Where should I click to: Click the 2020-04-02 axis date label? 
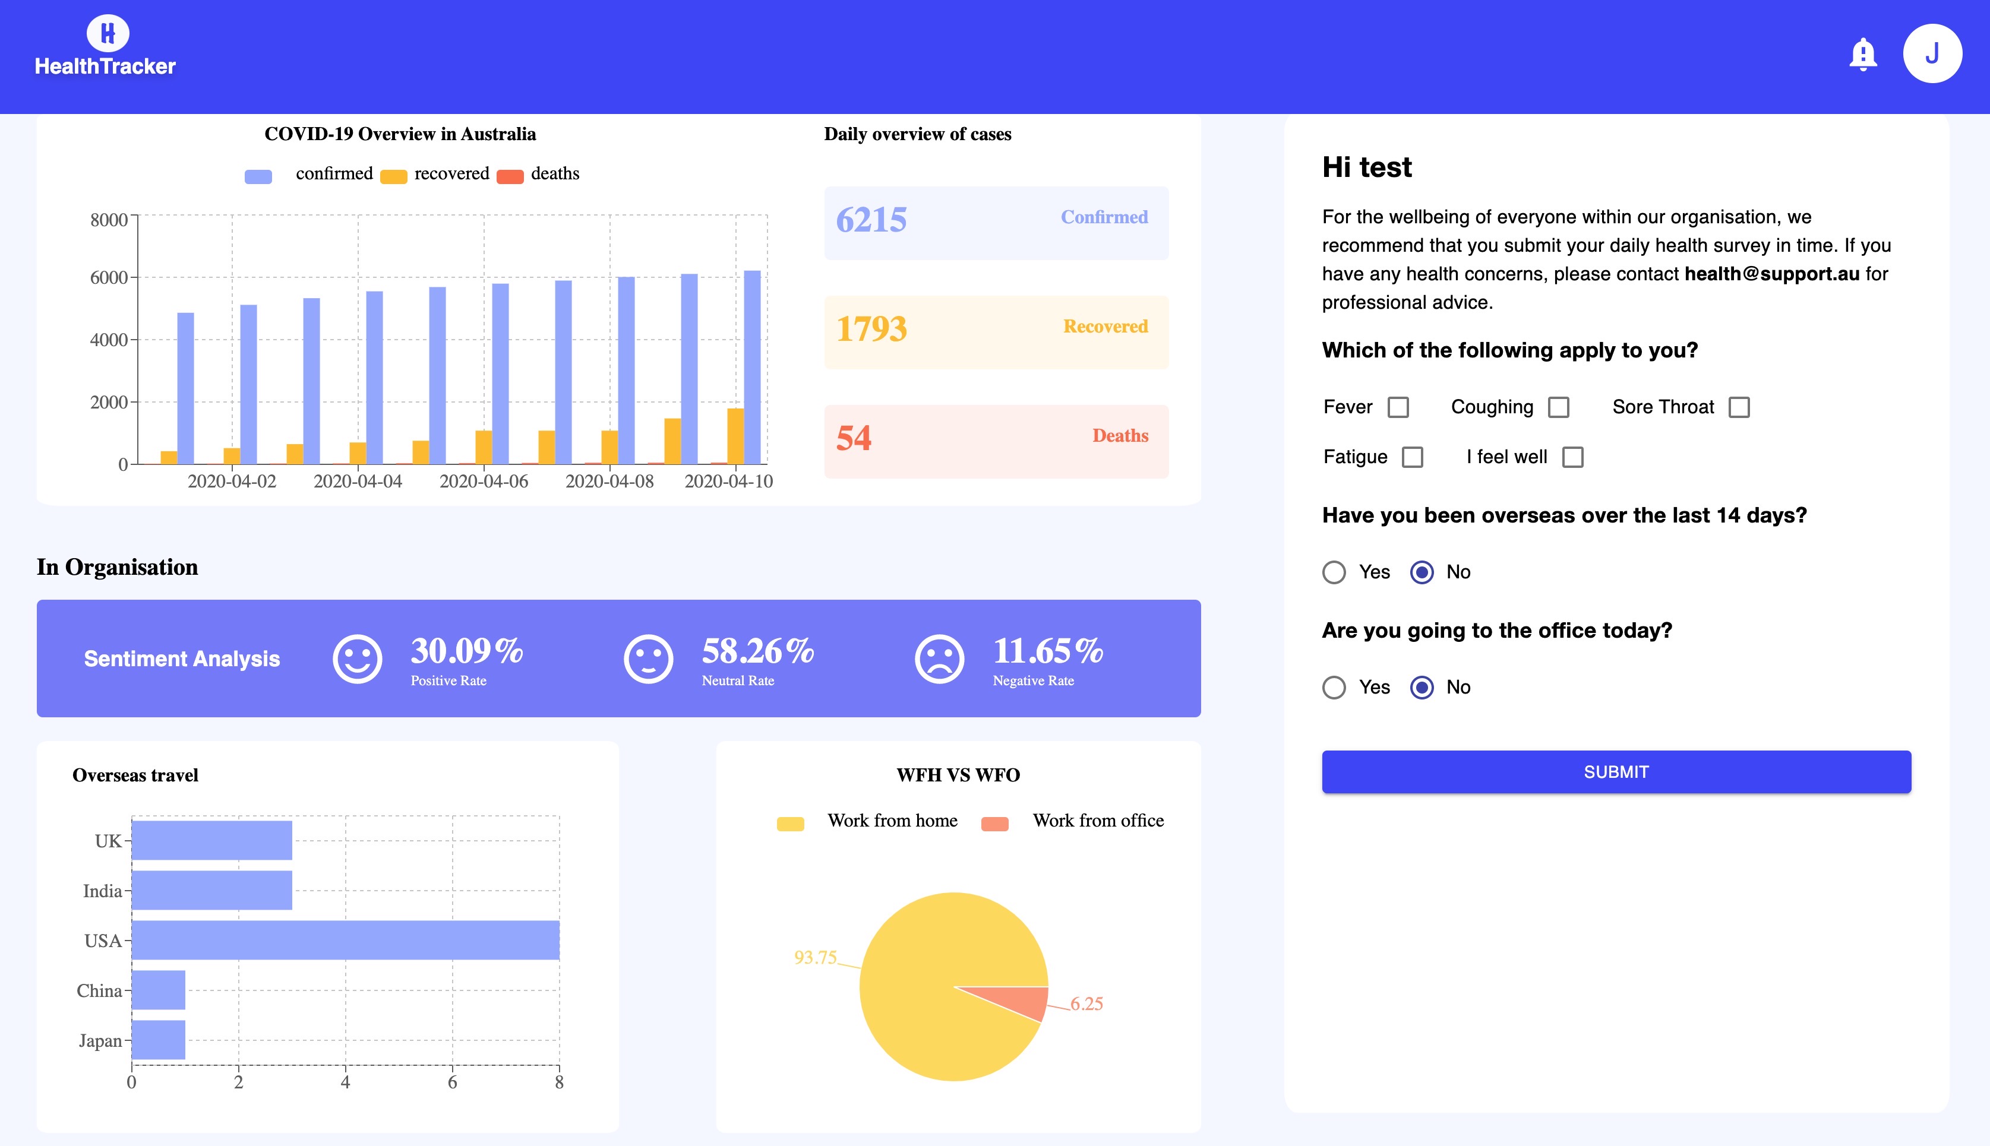point(232,481)
